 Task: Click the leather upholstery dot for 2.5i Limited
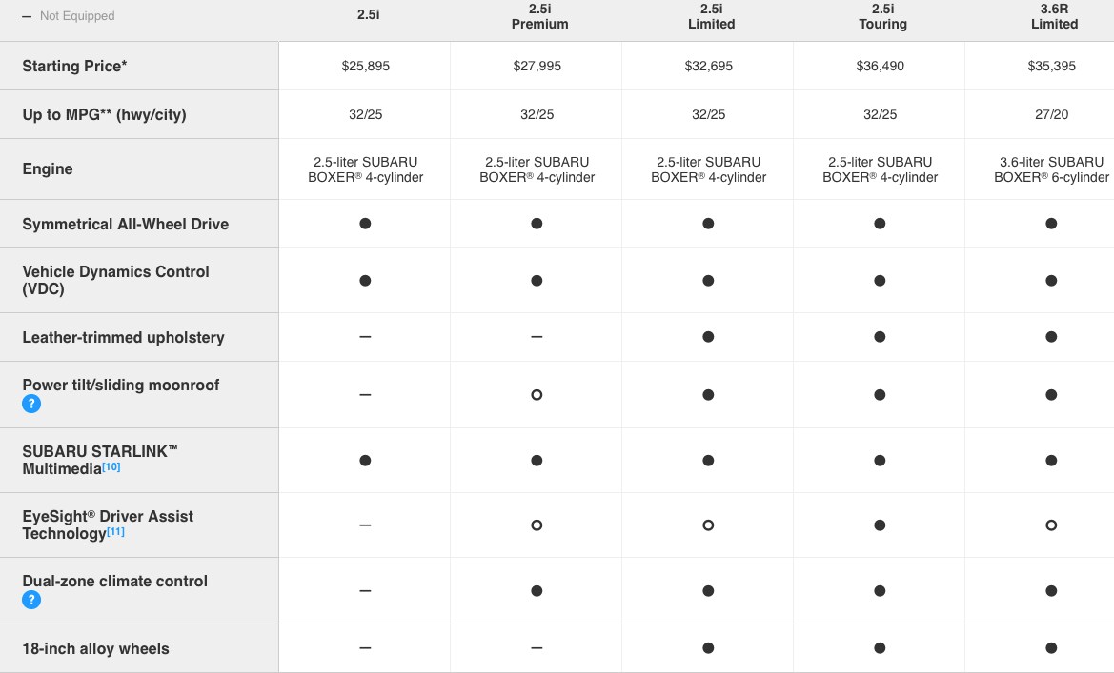point(708,337)
